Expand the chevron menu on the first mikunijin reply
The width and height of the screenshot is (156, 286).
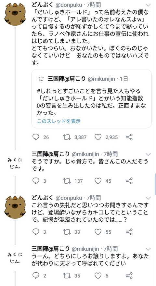[x=149, y=155]
